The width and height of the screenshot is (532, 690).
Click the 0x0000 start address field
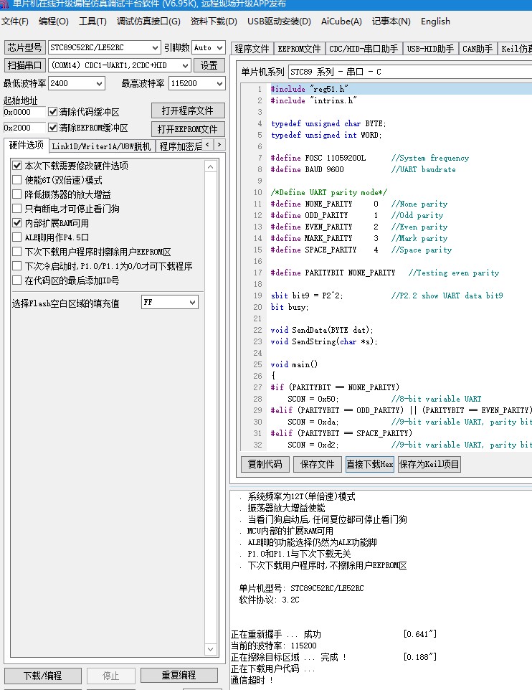pyautogui.click(x=24, y=112)
